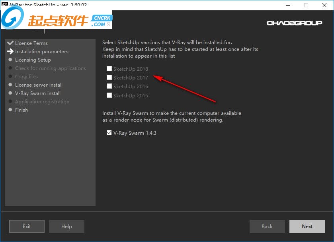Viewport: 334px width, 242px height.
Task: Click the License Terms checkmark icon
Action: pos(10,43)
